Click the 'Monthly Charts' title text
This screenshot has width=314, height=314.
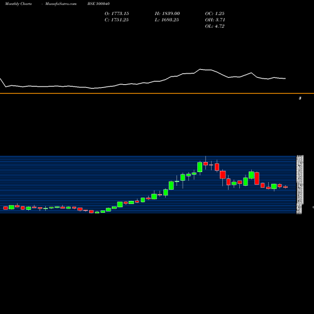pyautogui.click(x=18, y=4)
